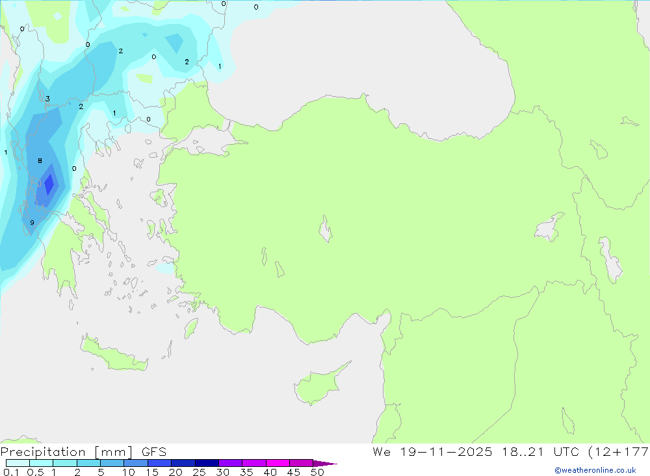Click the 'UTC' label in the header
Screen dimensions: 650x476
click(x=566, y=451)
